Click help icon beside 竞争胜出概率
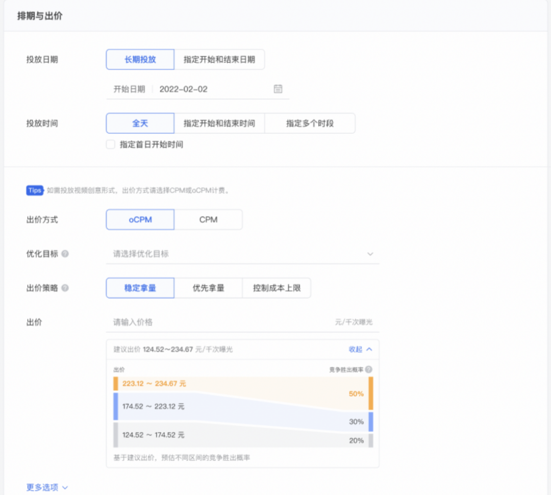The image size is (551, 495). click(368, 369)
